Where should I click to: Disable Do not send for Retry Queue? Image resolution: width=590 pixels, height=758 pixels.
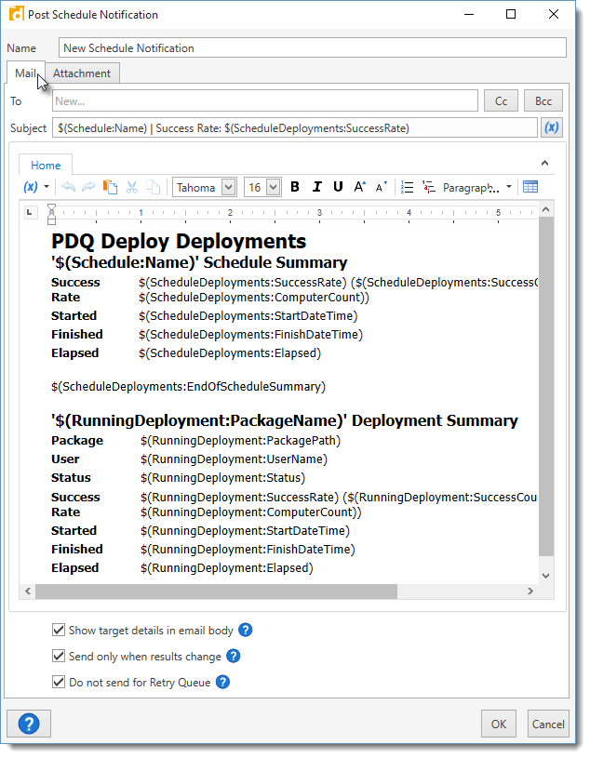click(x=60, y=683)
